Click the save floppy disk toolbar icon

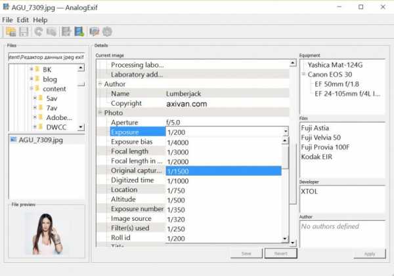[24, 31]
